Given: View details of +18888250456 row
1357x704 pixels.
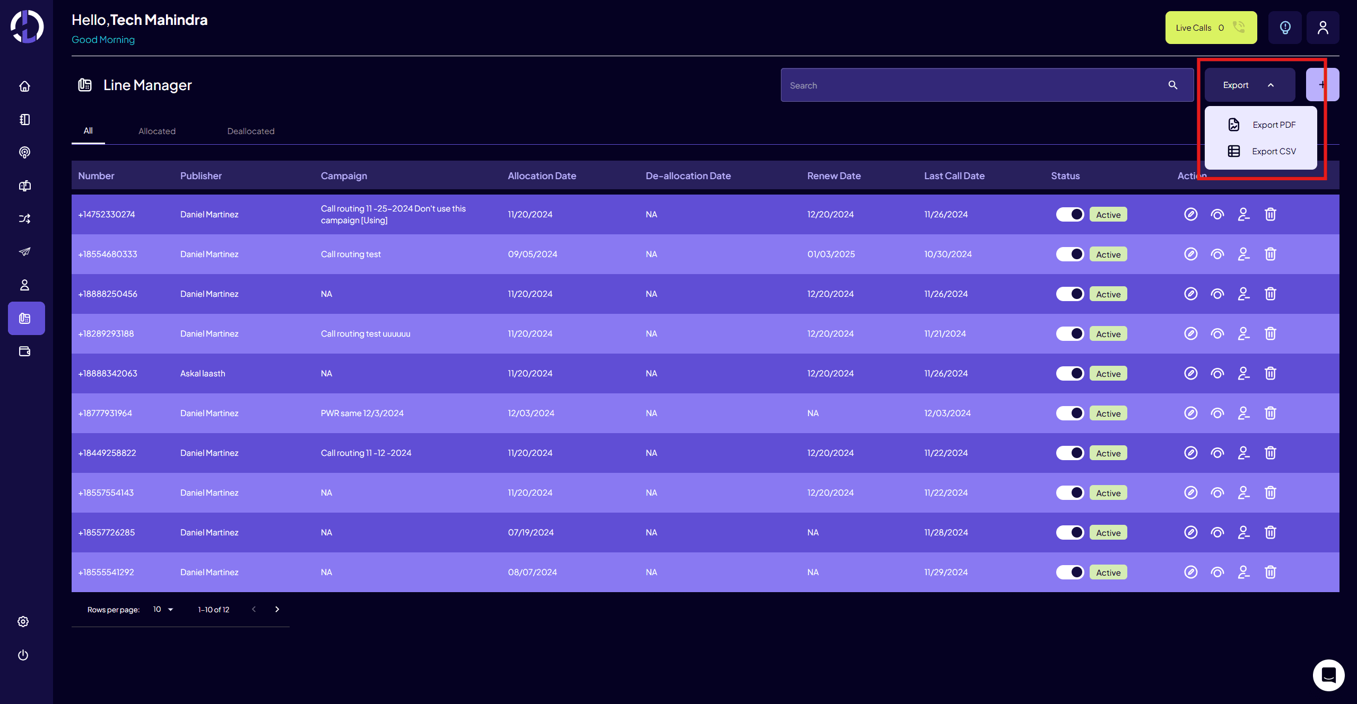Looking at the screenshot, I should 1217,294.
